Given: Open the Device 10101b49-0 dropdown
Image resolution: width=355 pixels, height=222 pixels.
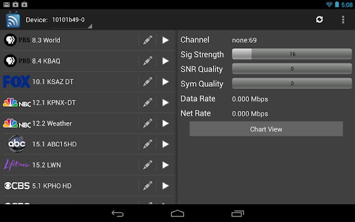Looking at the screenshot, I should click(70, 21).
